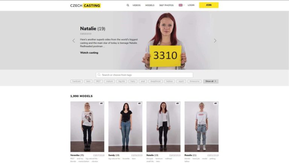
Task: Click the Login link
Action: click(191, 5)
